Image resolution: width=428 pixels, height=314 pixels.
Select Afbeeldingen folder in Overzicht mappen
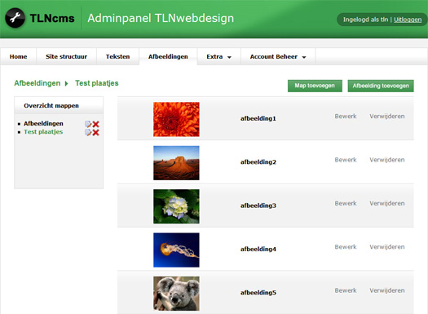(x=43, y=123)
